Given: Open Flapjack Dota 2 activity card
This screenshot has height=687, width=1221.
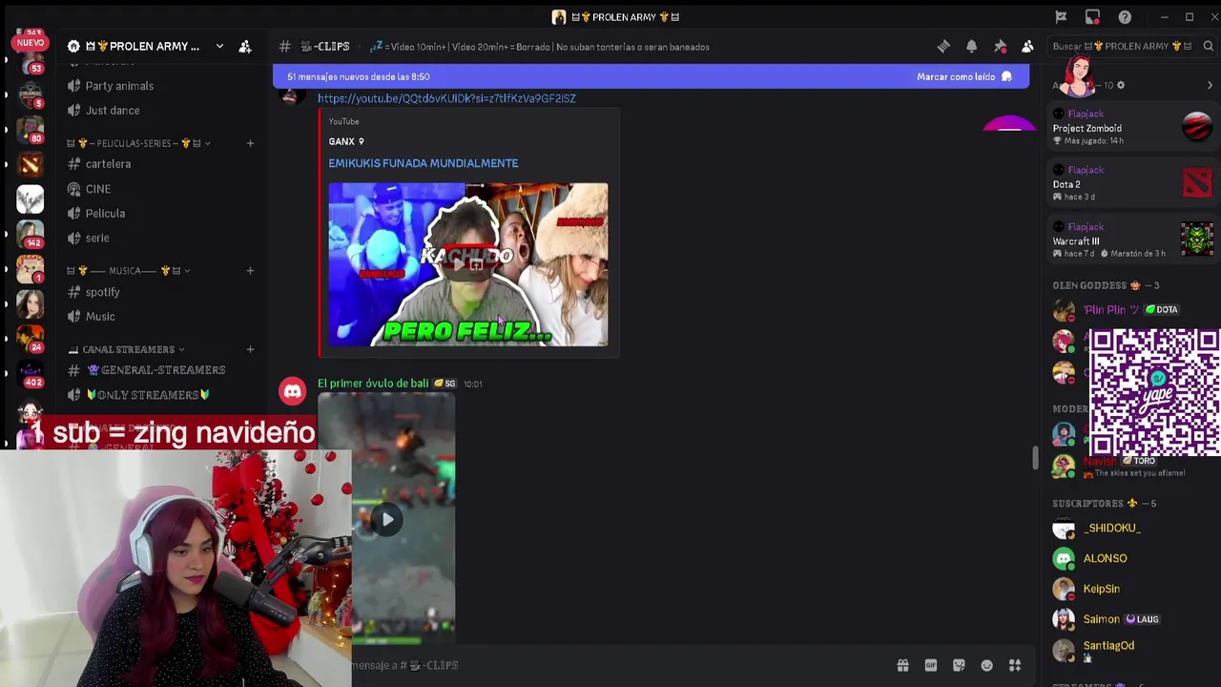Looking at the screenshot, I should coord(1132,184).
